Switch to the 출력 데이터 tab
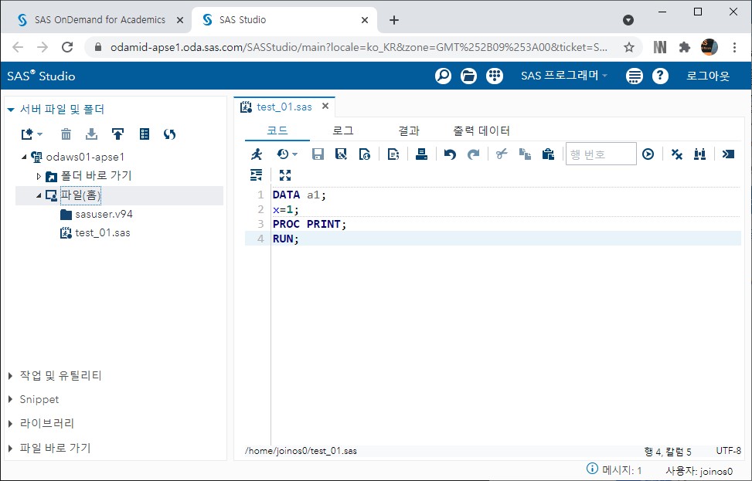 pos(481,130)
